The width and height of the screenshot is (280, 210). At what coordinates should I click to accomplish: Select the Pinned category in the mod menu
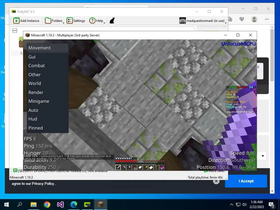pyautogui.click(x=48, y=128)
